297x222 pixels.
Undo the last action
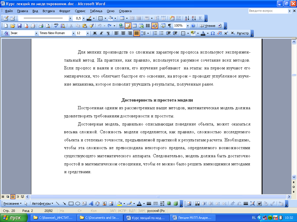point(100,26)
